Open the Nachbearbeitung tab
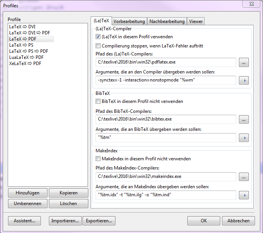Viewport: 263px width, 233px height. [167, 21]
